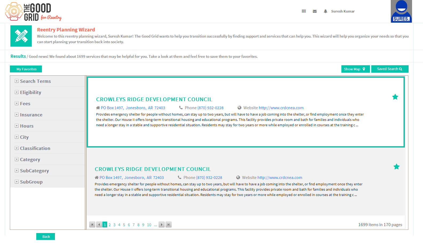The height and width of the screenshot is (245, 423).
Task: Go to results page 6
Action: 129,225
